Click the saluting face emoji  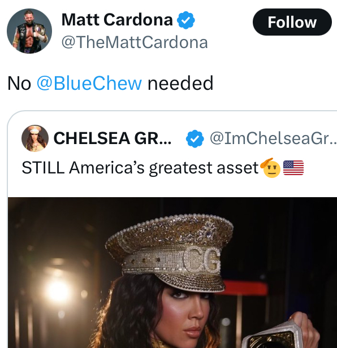click(271, 168)
